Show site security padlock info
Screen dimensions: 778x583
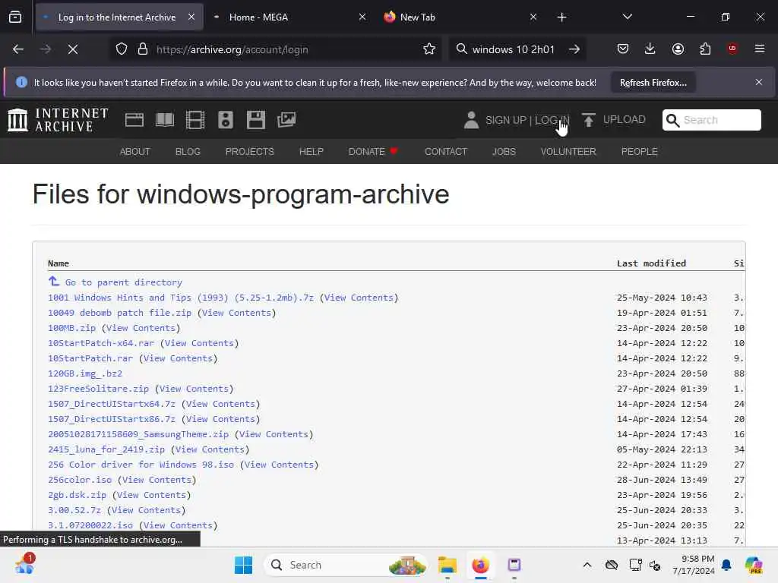tap(143, 49)
